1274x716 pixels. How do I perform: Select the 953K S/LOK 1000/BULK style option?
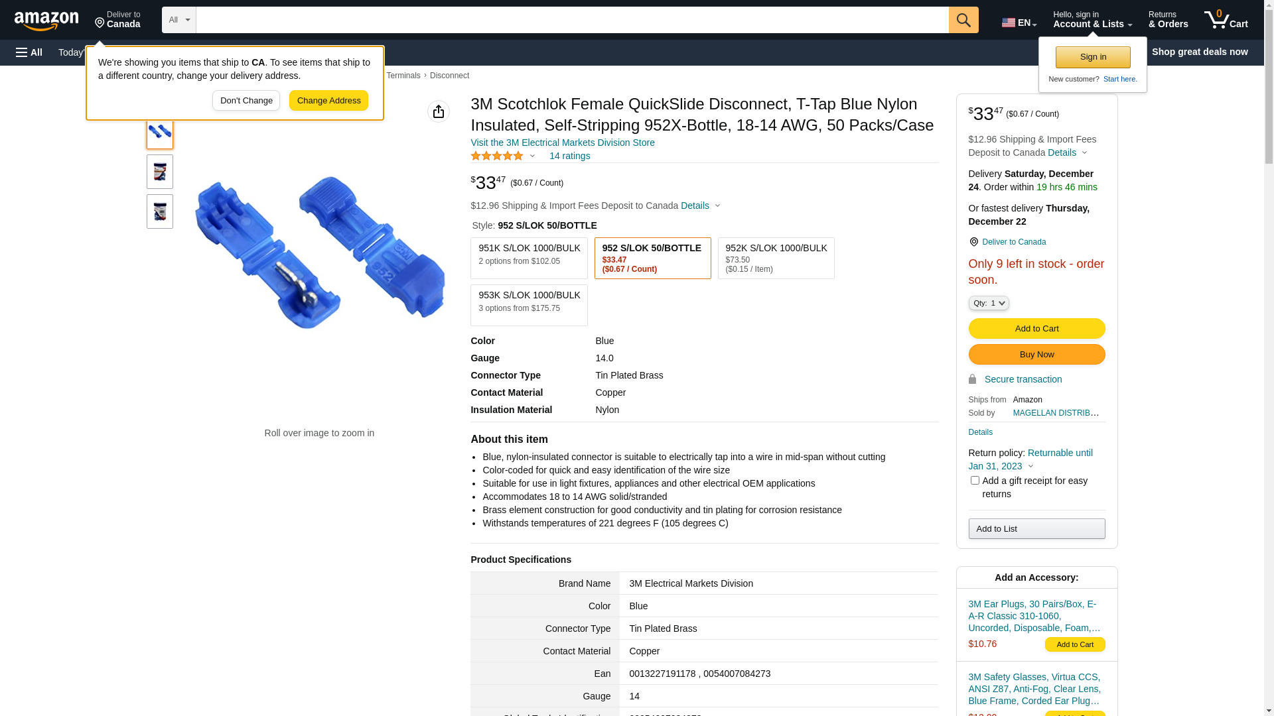[x=529, y=305]
